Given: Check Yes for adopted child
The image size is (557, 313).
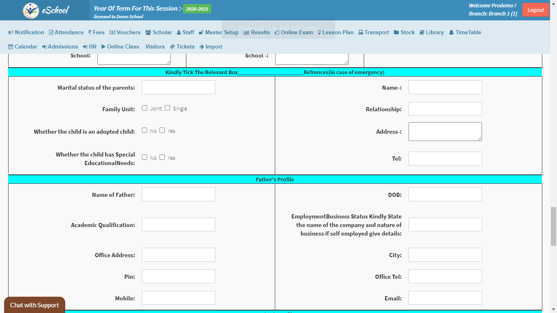Looking at the screenshot, I should coord(162,130).
